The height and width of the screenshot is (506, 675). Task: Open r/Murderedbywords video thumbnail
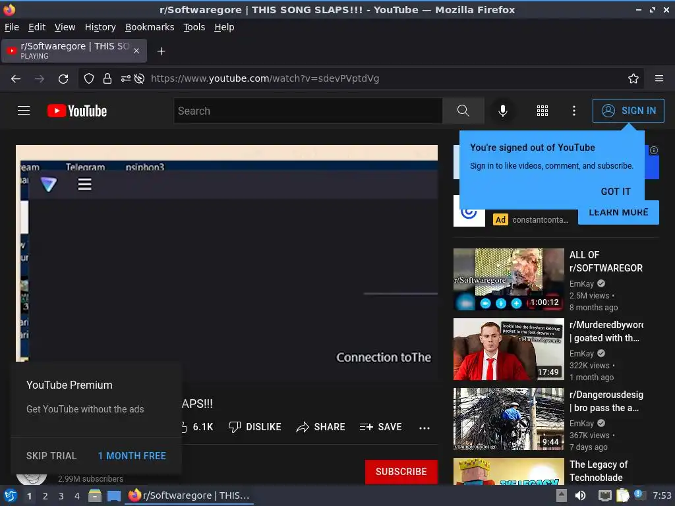508,349
